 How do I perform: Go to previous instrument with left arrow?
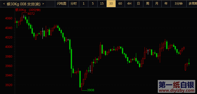(4, 4)
